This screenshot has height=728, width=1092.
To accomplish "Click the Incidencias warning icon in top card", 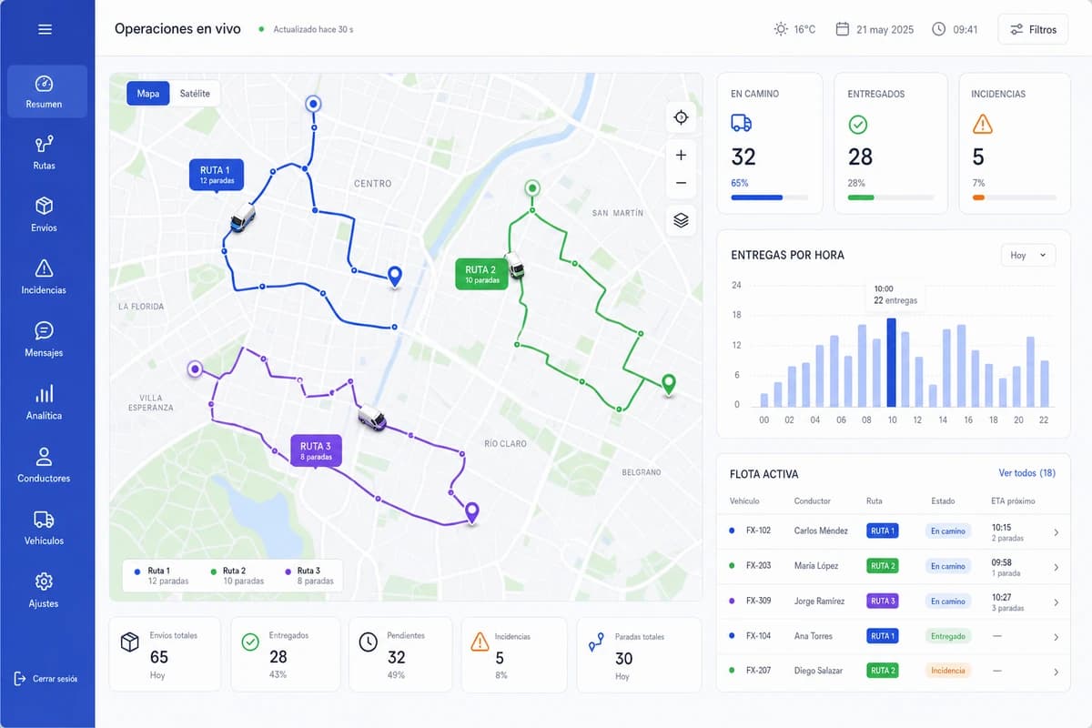I will tap(983, 124).
